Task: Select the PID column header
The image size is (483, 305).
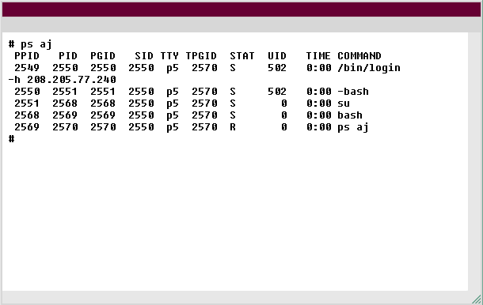Action: [x=68, y=56]
